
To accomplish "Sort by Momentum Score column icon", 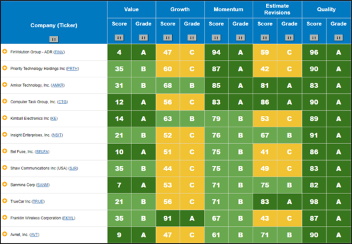I will tap(216, 37).
